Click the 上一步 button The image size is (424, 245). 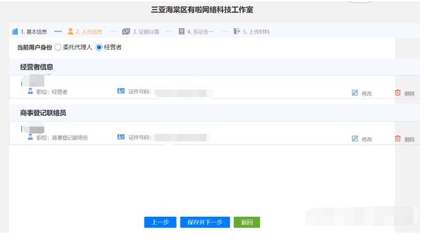click(x=160, y=222)
